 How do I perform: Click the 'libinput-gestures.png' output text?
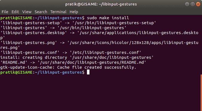point(29,43)
